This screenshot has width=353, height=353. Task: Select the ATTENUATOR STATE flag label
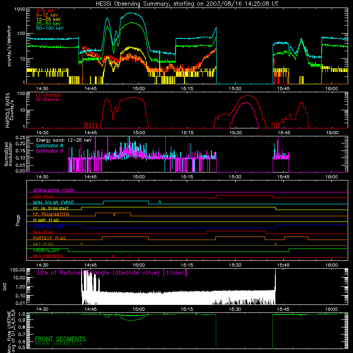tap(53, 191)
